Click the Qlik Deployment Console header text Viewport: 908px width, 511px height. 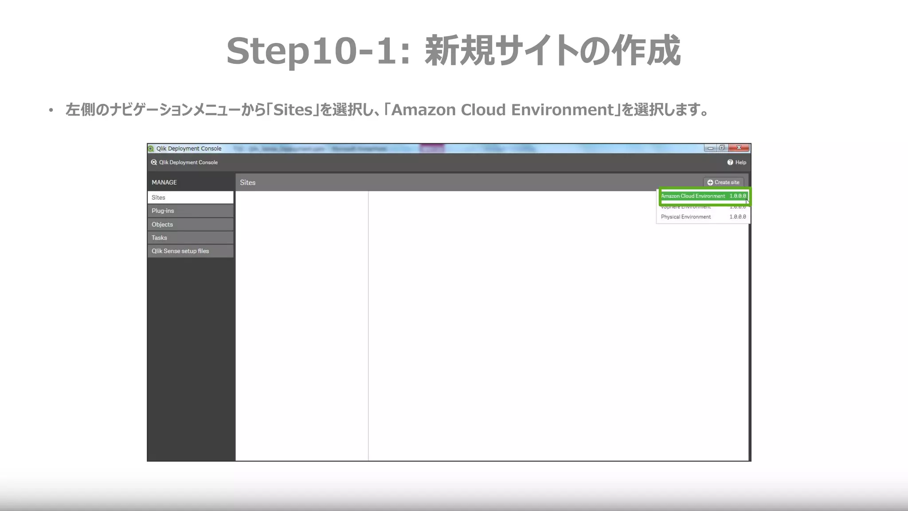click(x=188, y=162)
